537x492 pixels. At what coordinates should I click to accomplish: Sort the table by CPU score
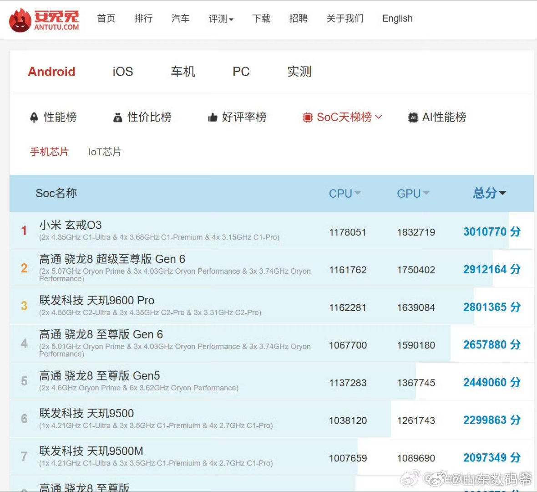tap(344, 193)
